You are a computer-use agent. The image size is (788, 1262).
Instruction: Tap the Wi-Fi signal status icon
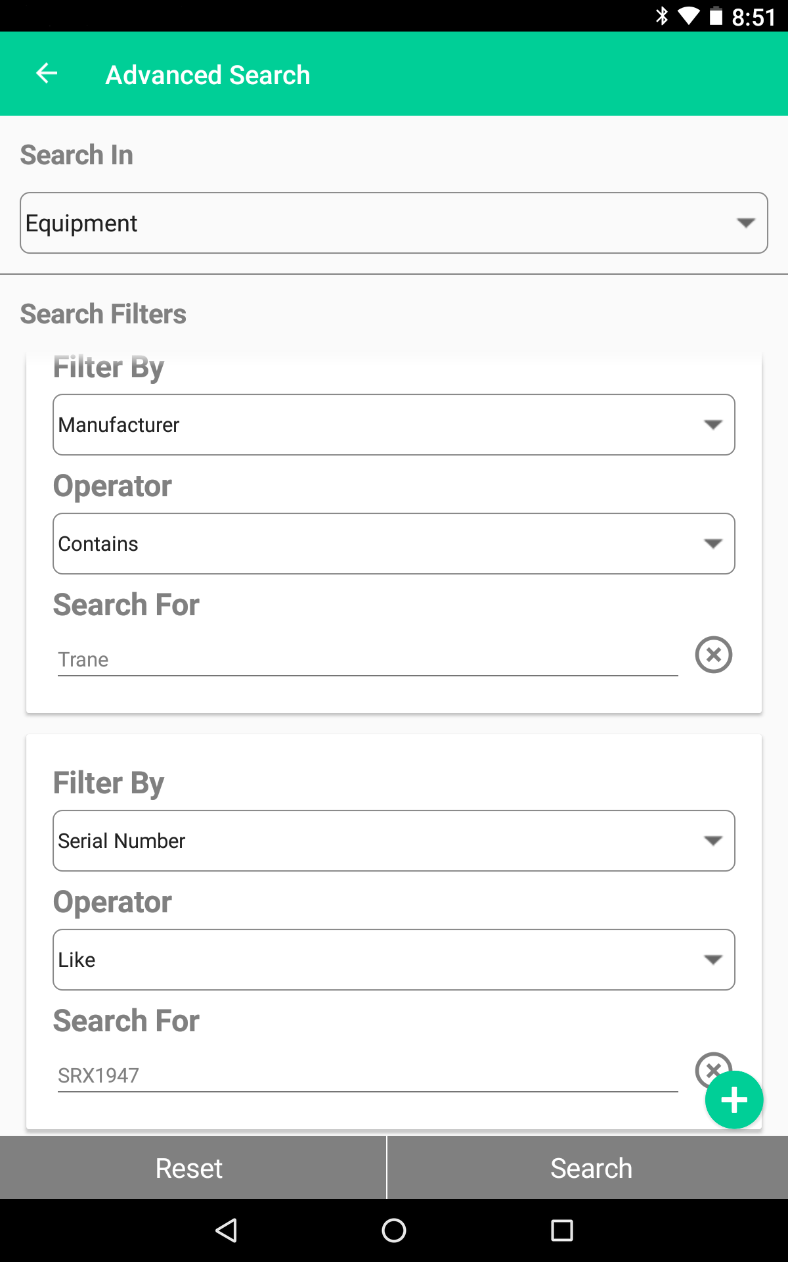[x=688, y=16]
